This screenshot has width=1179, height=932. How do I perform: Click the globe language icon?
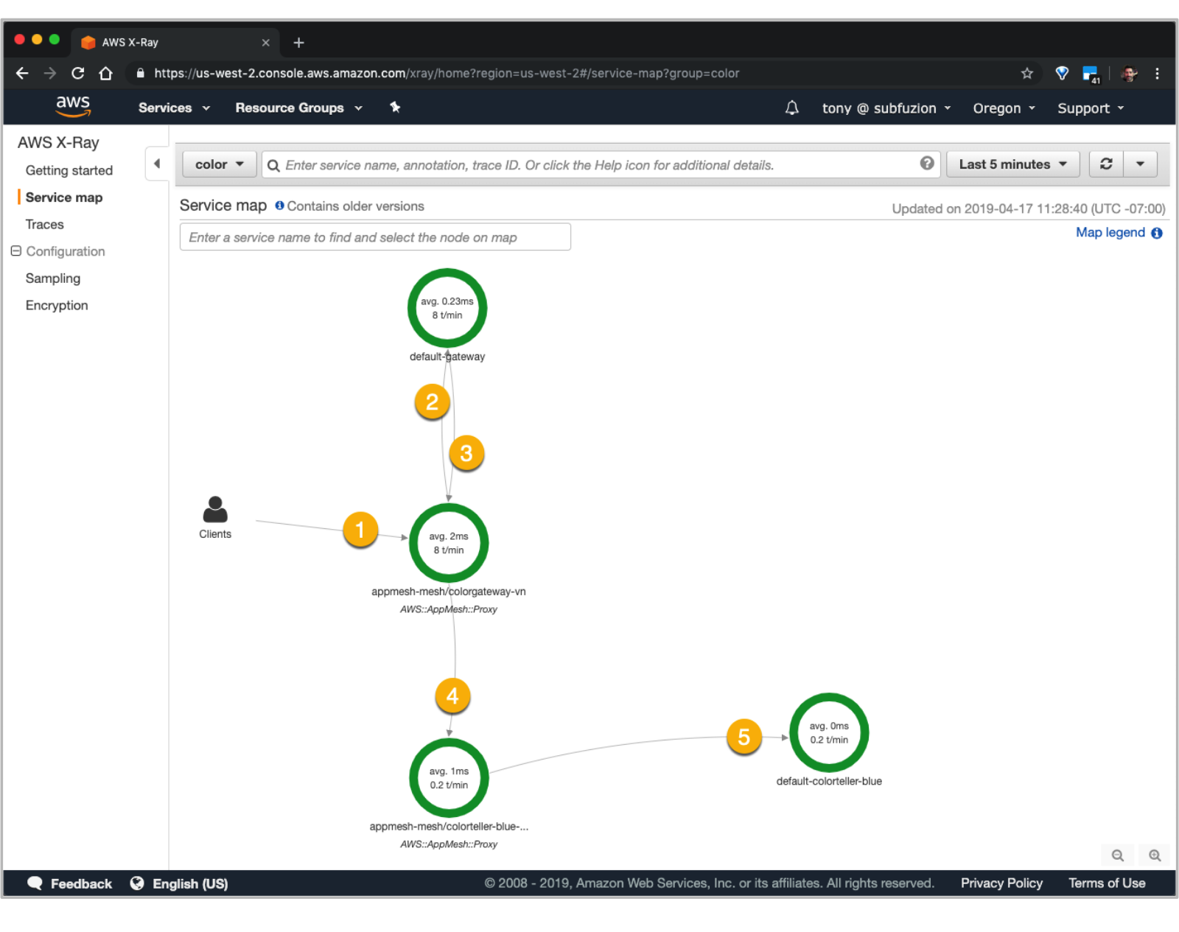click(137, 883)
